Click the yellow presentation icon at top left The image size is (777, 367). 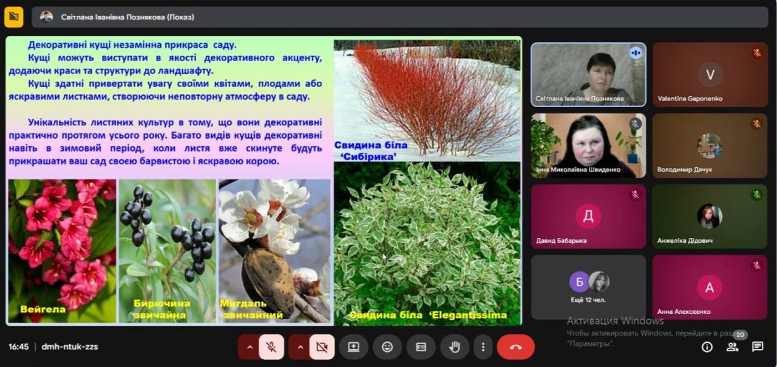pos(13,17)
